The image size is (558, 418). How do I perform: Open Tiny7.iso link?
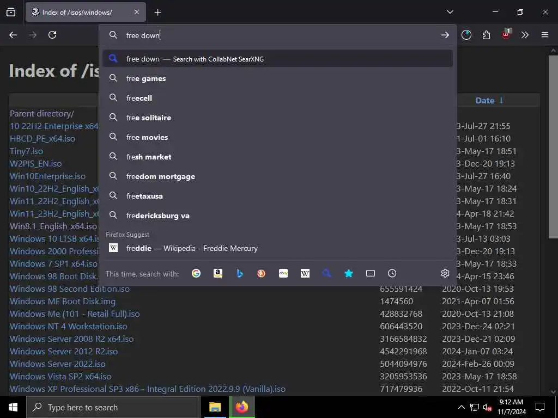pyautogui.click(x=26, y=151)
